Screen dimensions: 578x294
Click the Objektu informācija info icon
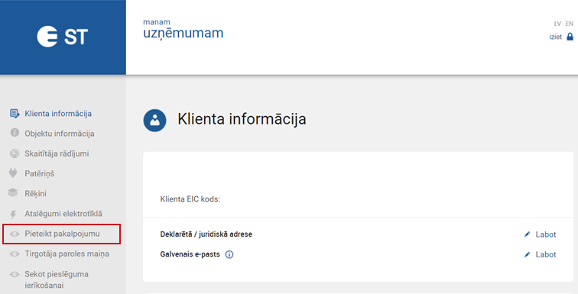tap(15, 132)
